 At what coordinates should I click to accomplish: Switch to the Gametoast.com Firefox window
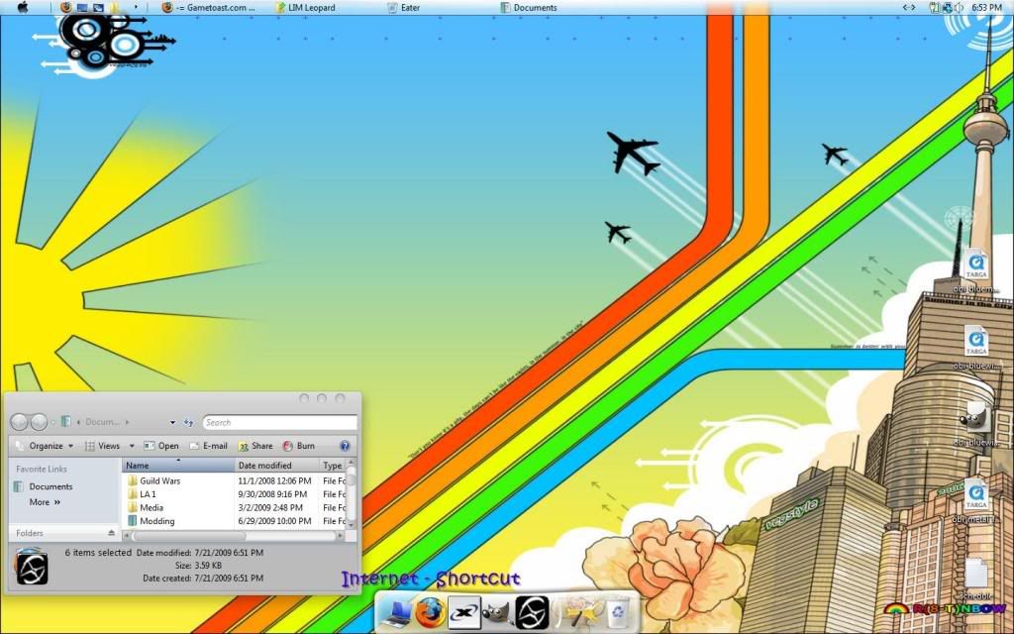(x=209, y=8)
